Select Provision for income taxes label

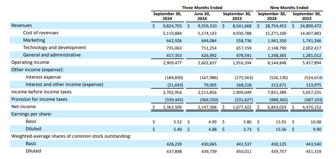(x=39, y=99)
